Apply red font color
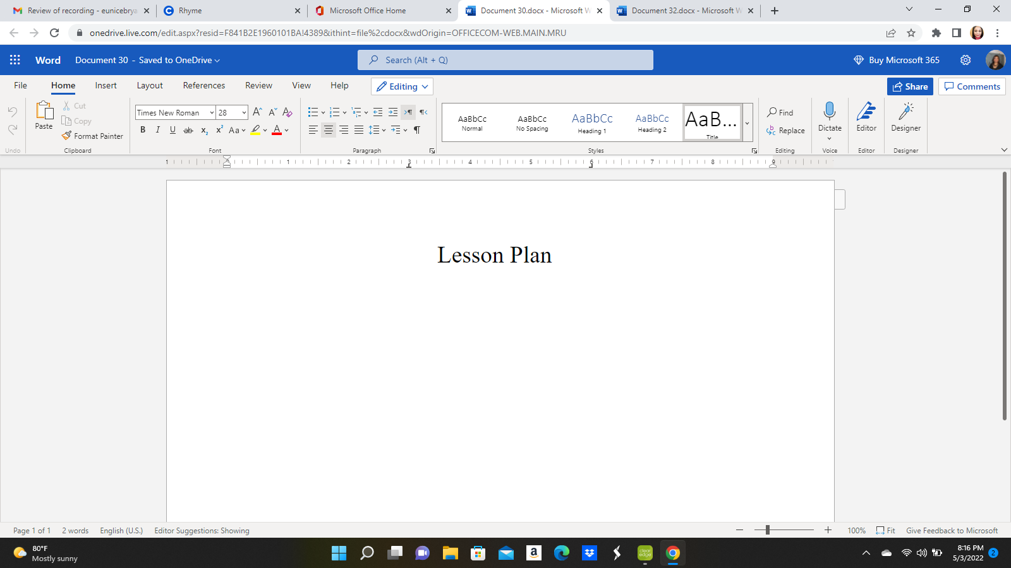Image resolution: width=1011 pixels, height=568 pixels. [277, 130]
